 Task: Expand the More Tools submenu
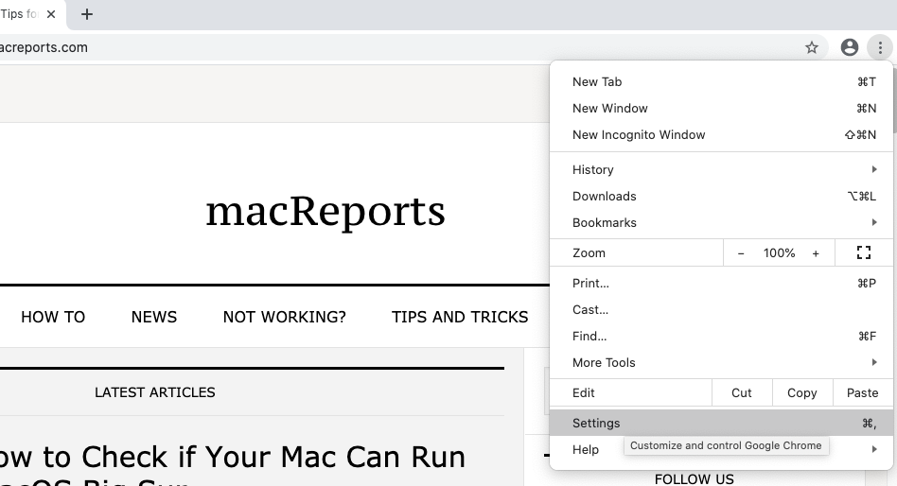[721, 362]
